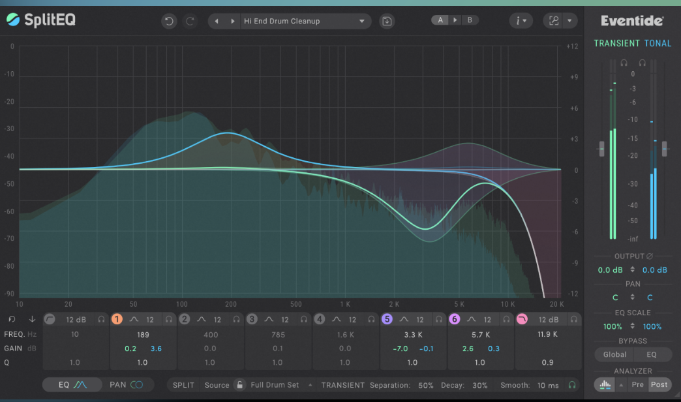Solo the low cut band headphone
This screenshot has width=681, height=402.
(x=101, y=319)
